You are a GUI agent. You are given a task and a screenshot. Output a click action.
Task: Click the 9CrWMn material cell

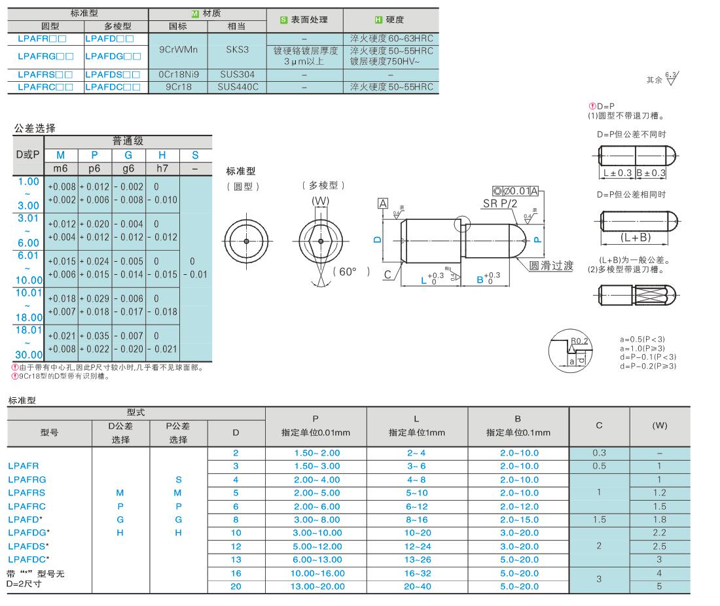tap(178, 50)
